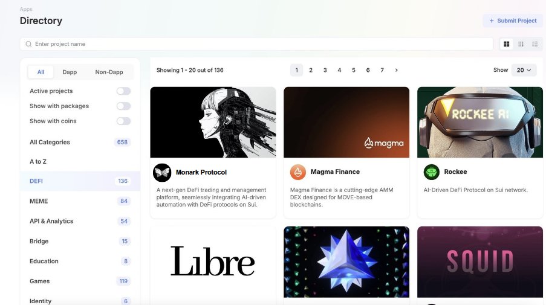Click 'AI-Driven DeFi Protocol on Sui network.' description
The height and width of the screenshot is (305, 546).
click(476, 190)
